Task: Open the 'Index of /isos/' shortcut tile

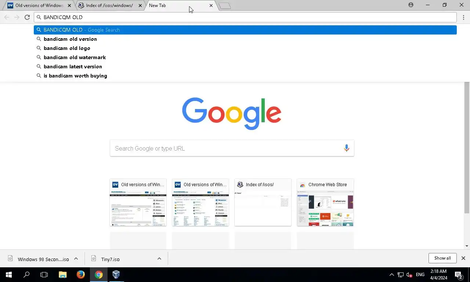Action: [x=263, y=202]
